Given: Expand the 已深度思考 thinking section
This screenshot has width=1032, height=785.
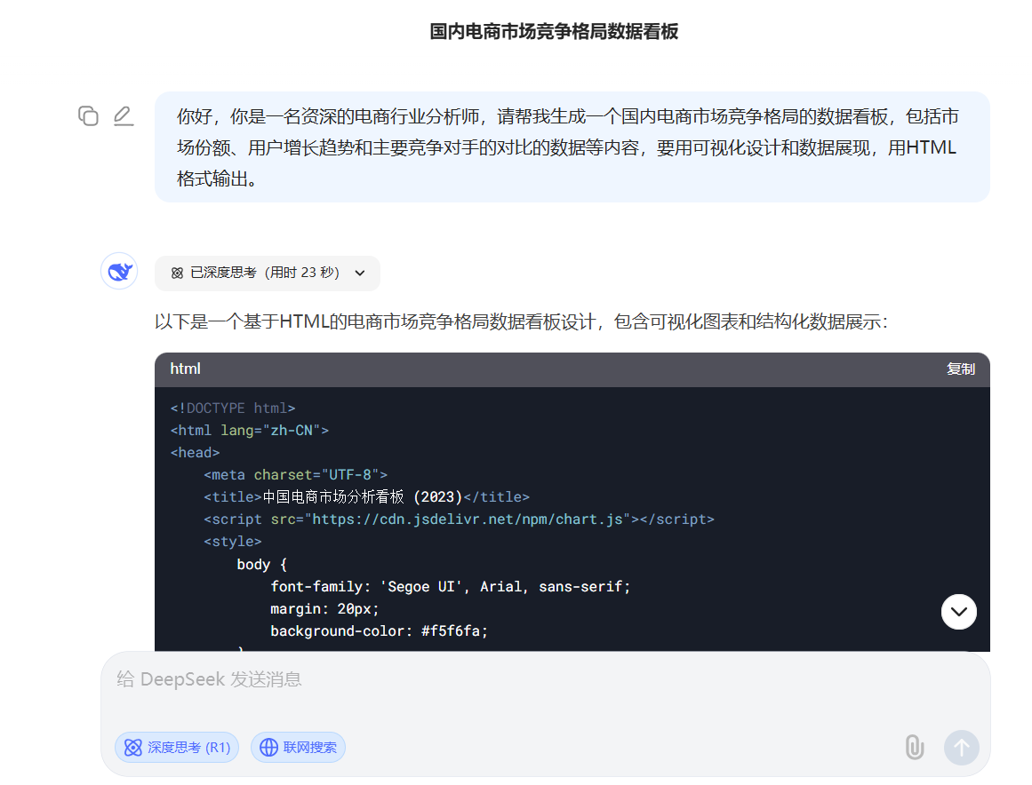Looking at the screenshot, I should coord(268,273).
